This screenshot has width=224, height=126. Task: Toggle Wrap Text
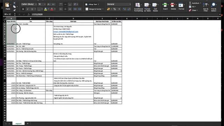pyautogui.click(x=92, y=5)
